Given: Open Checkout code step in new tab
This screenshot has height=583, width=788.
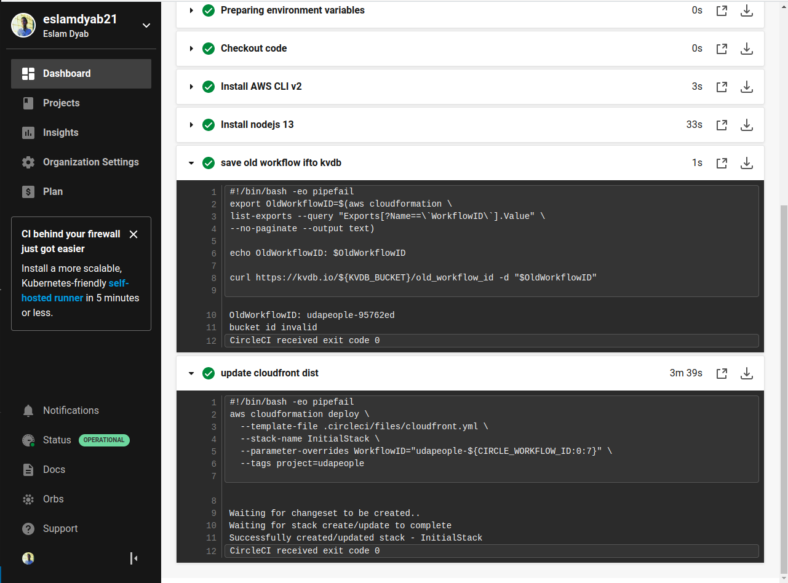Looking at the screenshot, I should point(722,49).
